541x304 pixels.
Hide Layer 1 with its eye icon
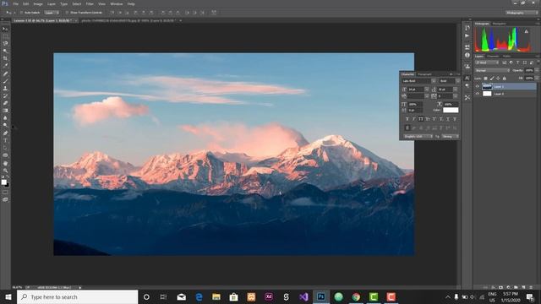click(478, 86)
